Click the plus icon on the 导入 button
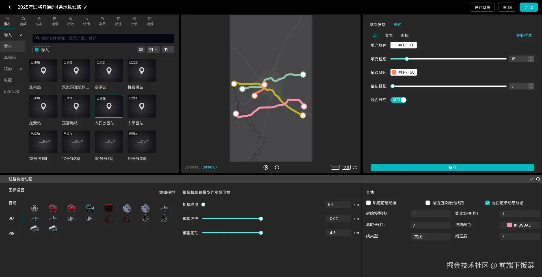 pos(37,50)
